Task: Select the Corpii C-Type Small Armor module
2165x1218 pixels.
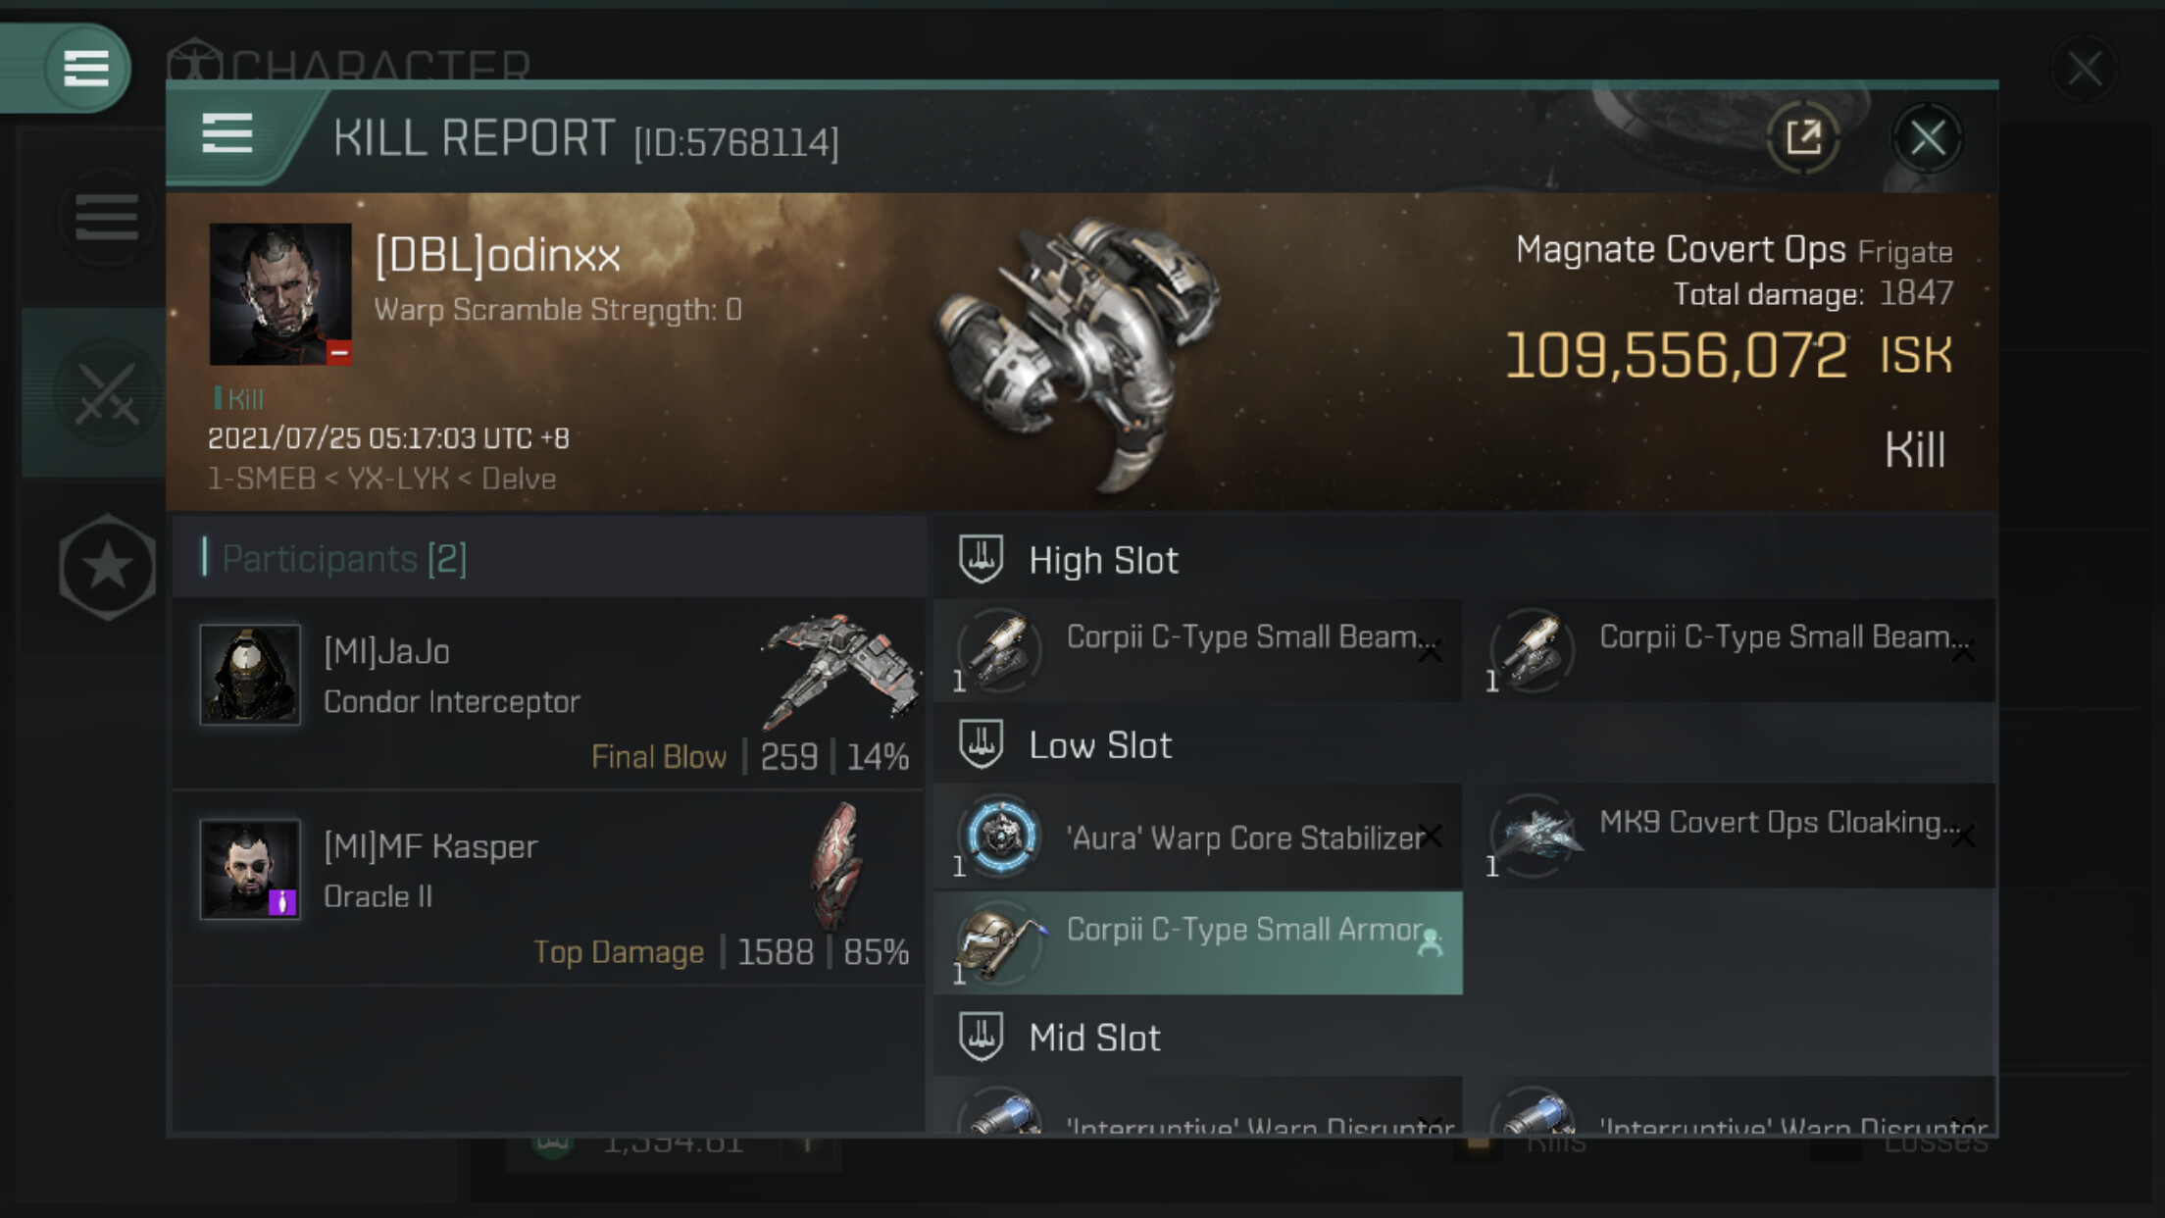Action: click(1197, 942)
